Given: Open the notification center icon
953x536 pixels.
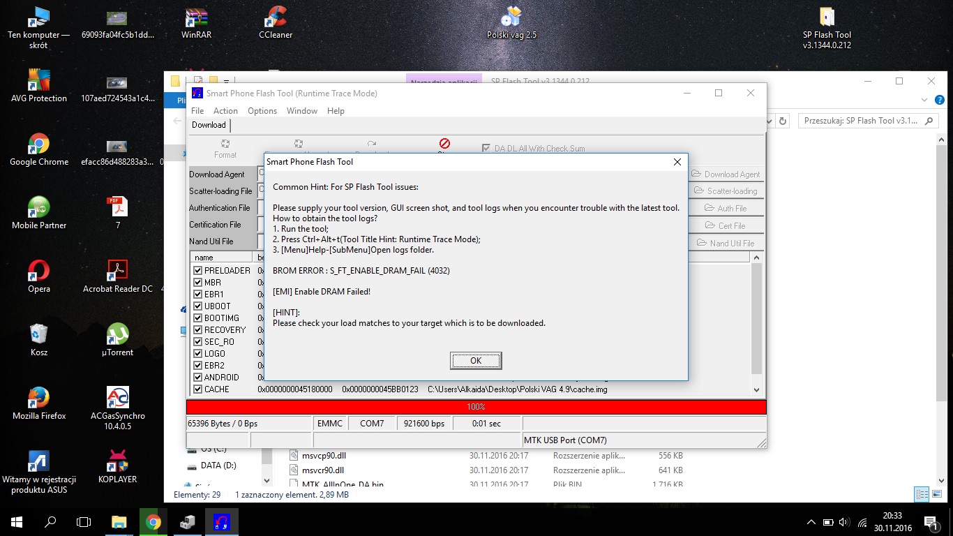Looking at the screenshot, I should [930, 521].
